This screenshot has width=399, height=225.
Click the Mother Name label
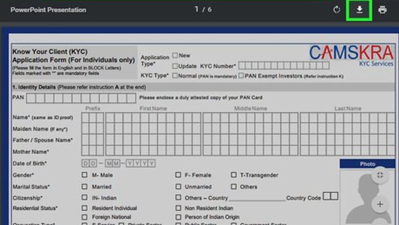31,152
